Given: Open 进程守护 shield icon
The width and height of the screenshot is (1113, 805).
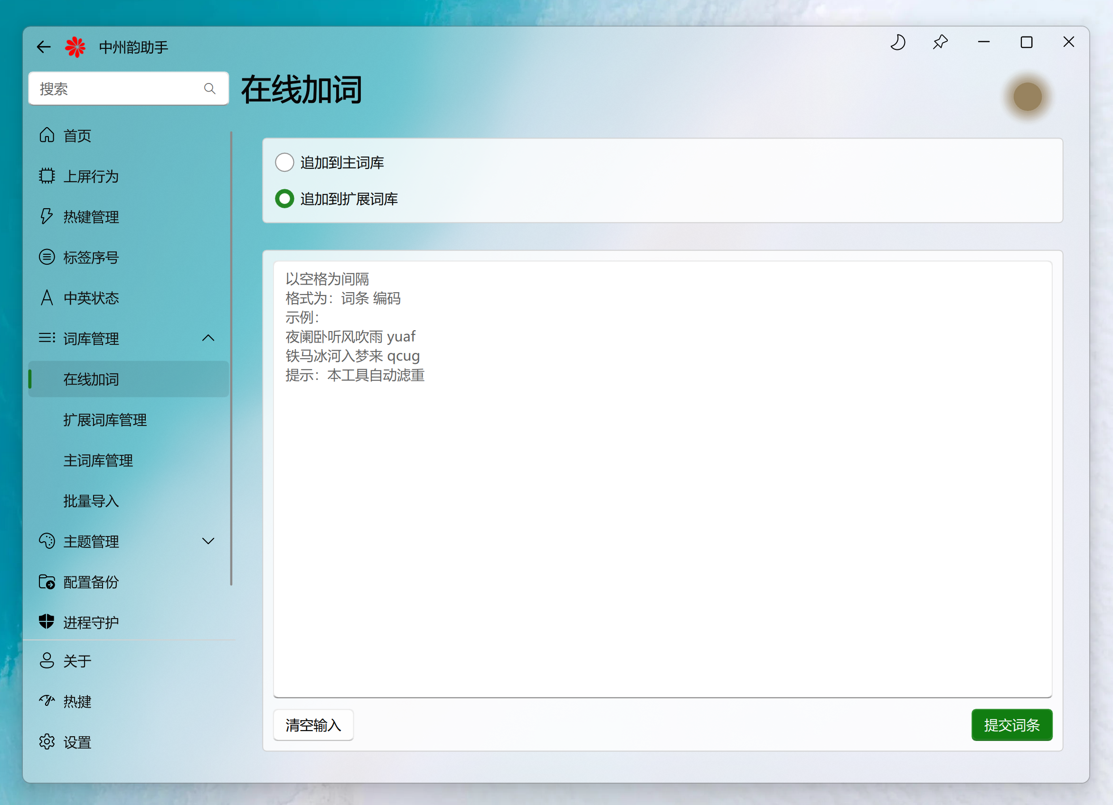Looking at the screenshot, I should tap(47, 621).
